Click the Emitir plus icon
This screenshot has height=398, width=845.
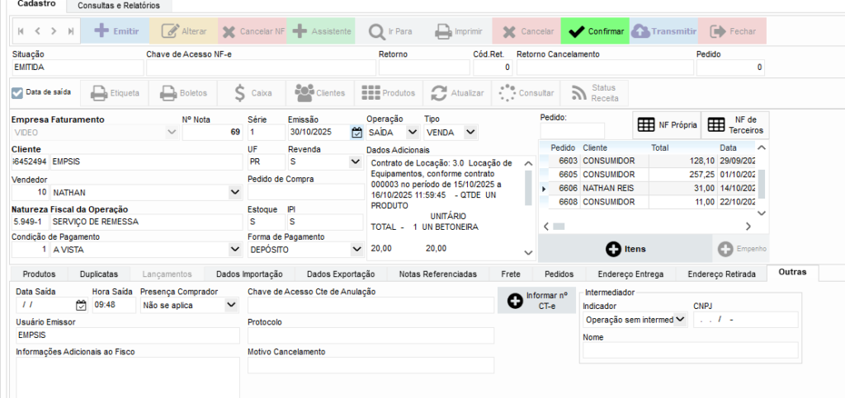click(101, 31)
